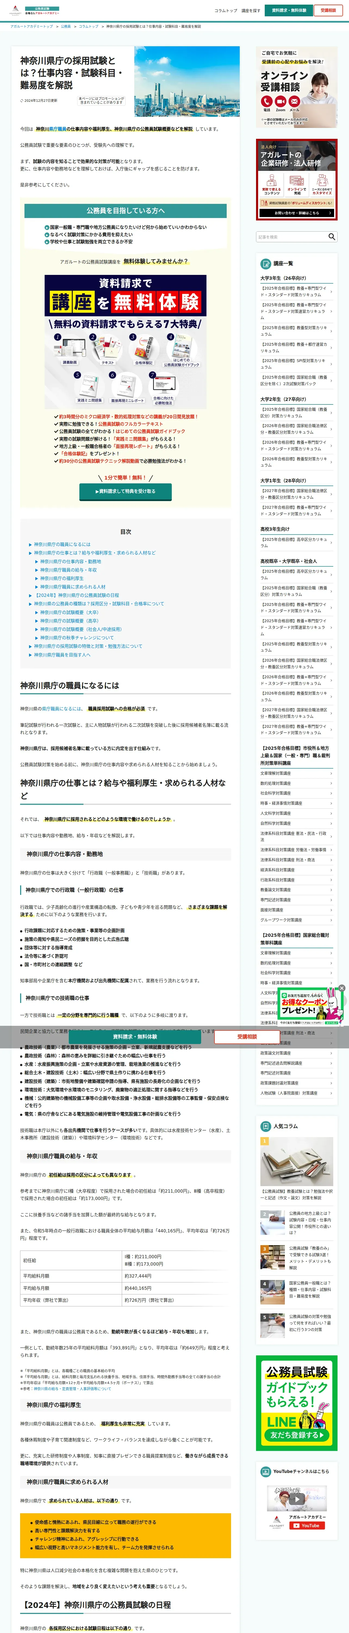
Task: Open the 企業研修・法人研修 banner
Action: point(297,179)
